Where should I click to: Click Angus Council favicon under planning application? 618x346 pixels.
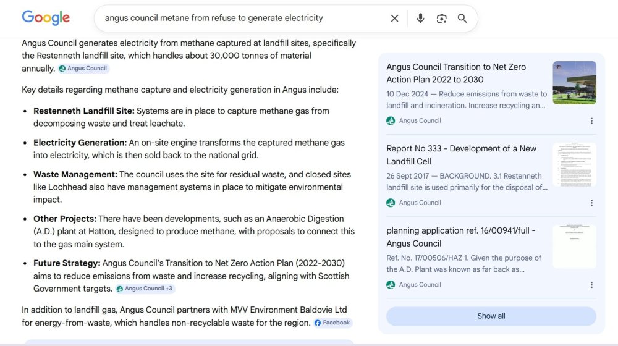tap(391, 285)
